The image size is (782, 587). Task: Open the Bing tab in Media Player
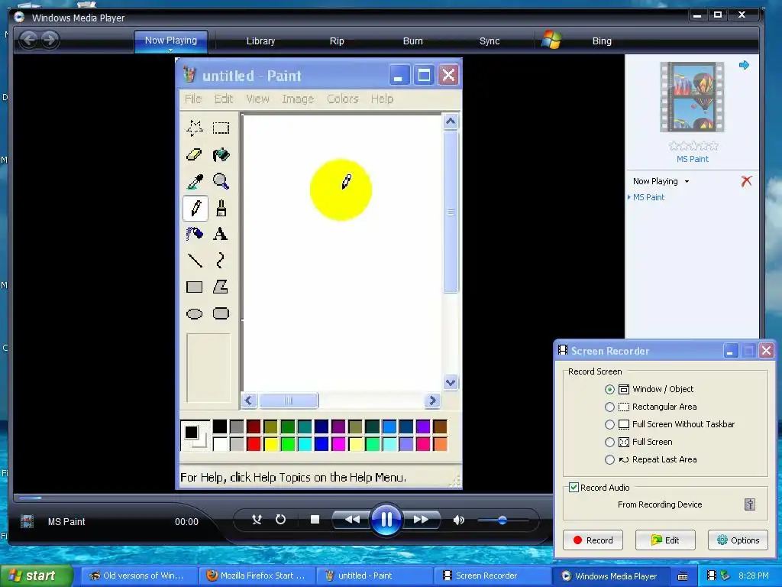tap(602, 41)
